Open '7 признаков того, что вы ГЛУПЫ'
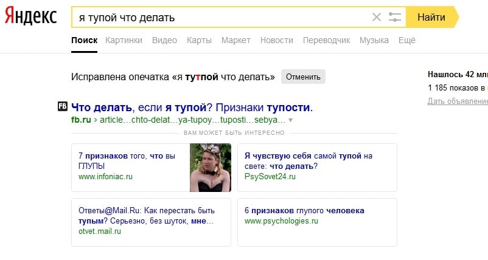The width and height of the screenshot is (488, 260). coord(127,160)
